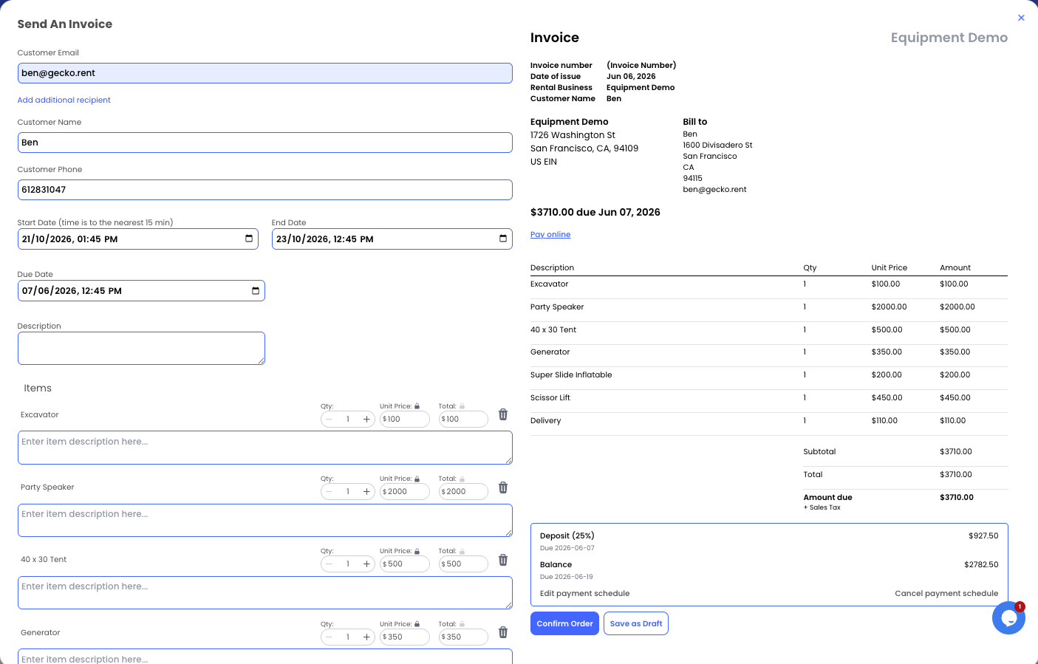Click the Due Date value field
Viewport: 1038px width, 664px height.
pyautogui.click(x=141, y=290)
